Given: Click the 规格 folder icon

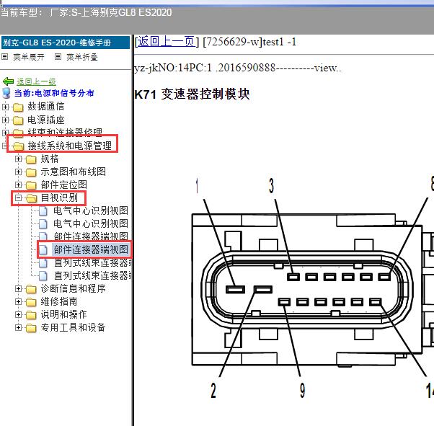Looking at the screenshot, I should click(31, 159).
